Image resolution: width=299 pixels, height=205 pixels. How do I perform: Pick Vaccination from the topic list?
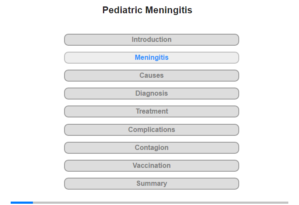(152, 166)
